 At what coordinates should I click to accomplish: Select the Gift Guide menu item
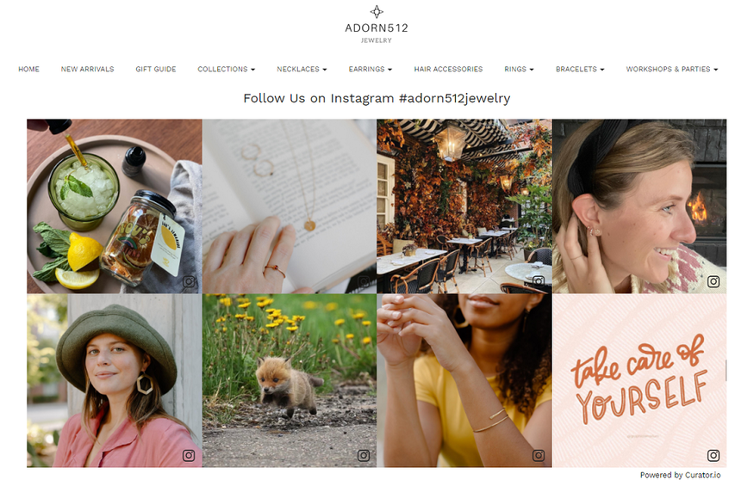pyautogui.click(x=155, y=69)
